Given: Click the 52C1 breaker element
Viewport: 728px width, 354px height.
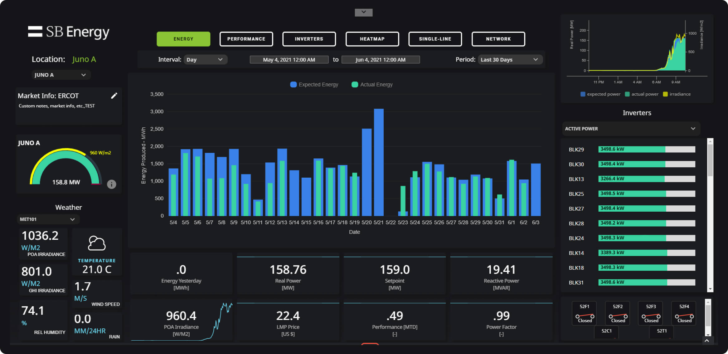Looking at the screenshot, I should coord(606,332).
